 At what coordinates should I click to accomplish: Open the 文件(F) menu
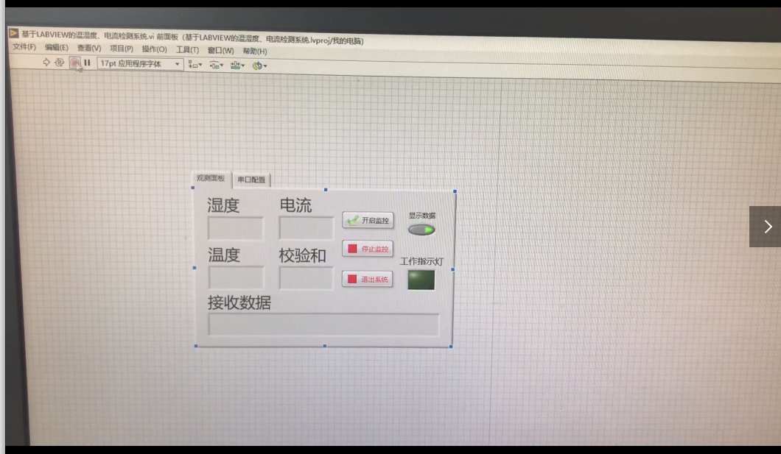(24, 47)
